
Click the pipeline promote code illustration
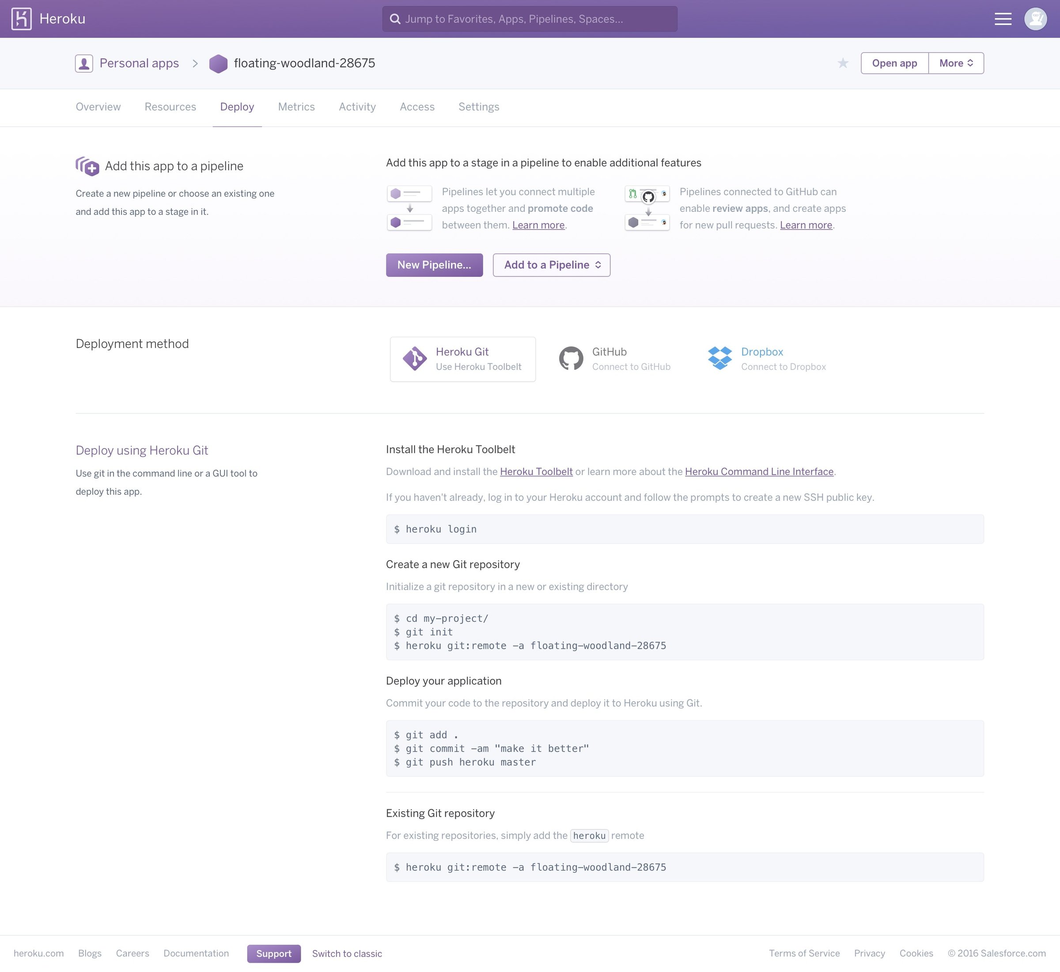pyautogui.click(x=409, y=208)
